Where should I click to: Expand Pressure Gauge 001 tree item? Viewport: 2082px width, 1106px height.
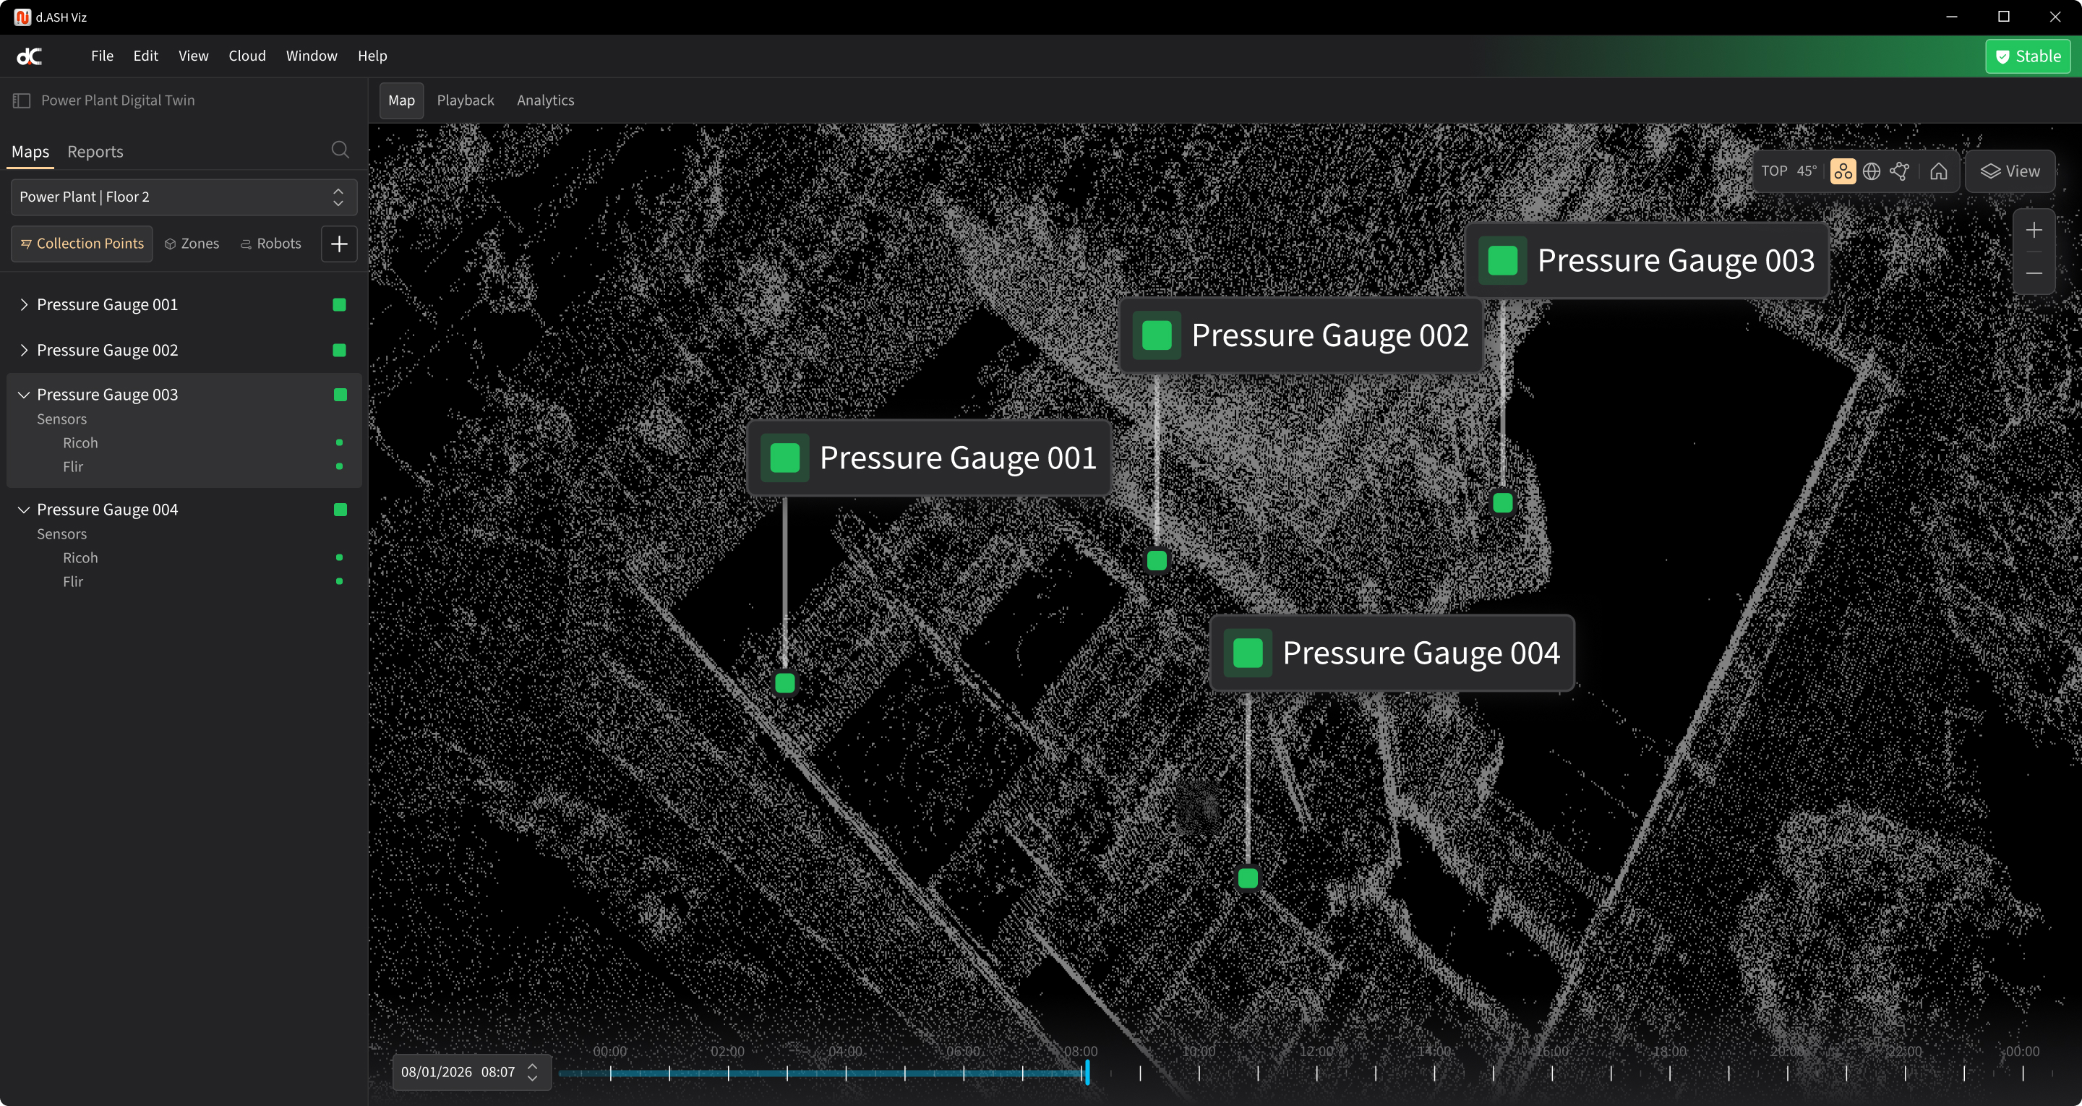point(23,305)
